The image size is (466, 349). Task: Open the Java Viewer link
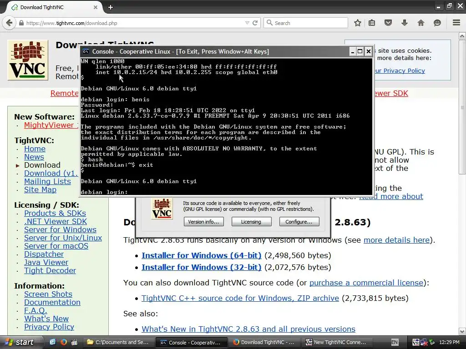(46, 262)
